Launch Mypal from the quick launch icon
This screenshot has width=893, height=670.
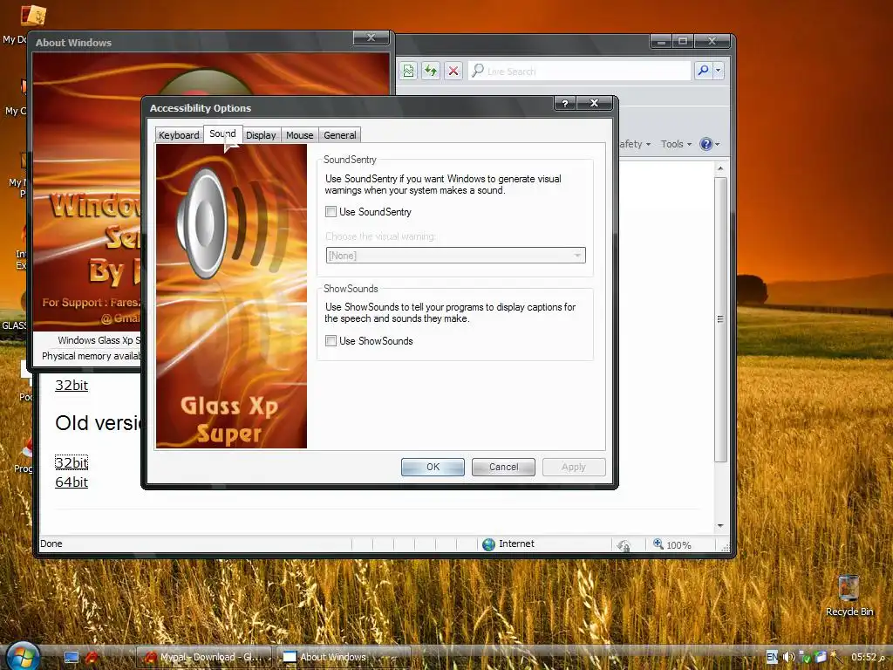[x=91, y=657]
